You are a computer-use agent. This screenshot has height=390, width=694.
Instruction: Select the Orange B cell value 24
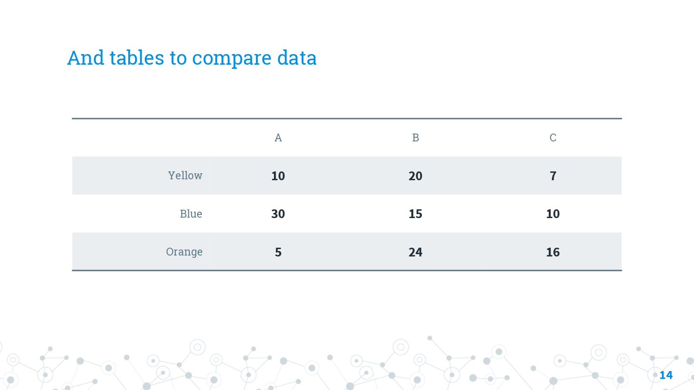[415, 252]
